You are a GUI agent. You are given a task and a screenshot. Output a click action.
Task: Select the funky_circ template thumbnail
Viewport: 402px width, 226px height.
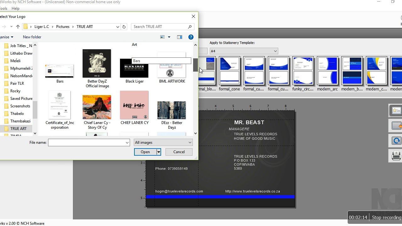pos(303,71)
